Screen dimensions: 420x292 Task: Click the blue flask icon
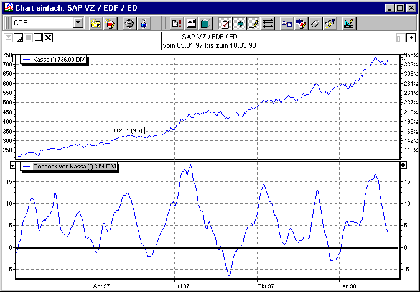[144, 24]
